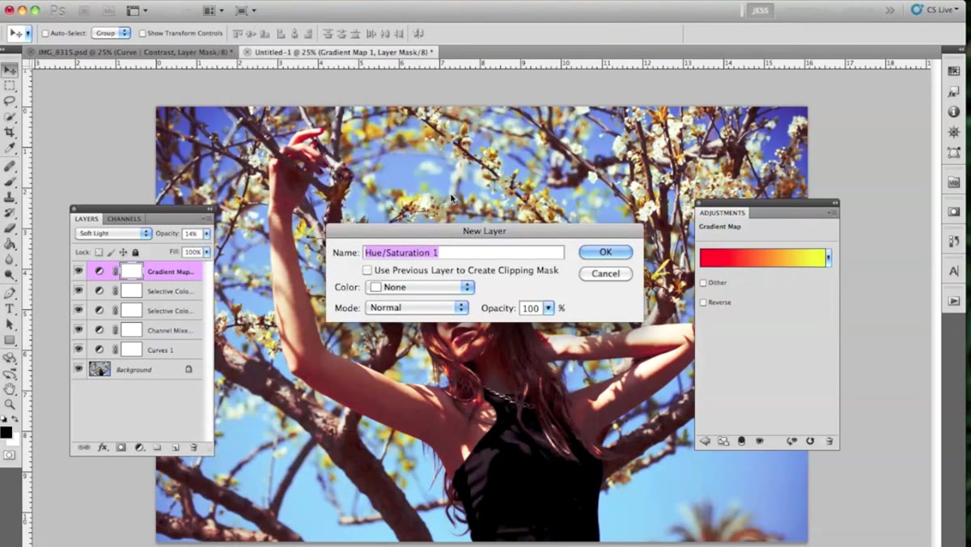Viewport: 971px width, 547px height.
Task: Click the Delete layer trash icon in Layers panel
Action: (193, 447)
